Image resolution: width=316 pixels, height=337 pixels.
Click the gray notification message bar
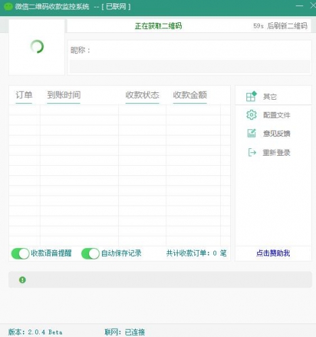pyautogui.click(x=160, y=280)
